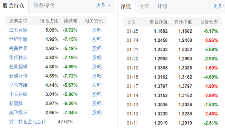
Task: Click daily growth -5.09%
Action: (x=211, y=50)
